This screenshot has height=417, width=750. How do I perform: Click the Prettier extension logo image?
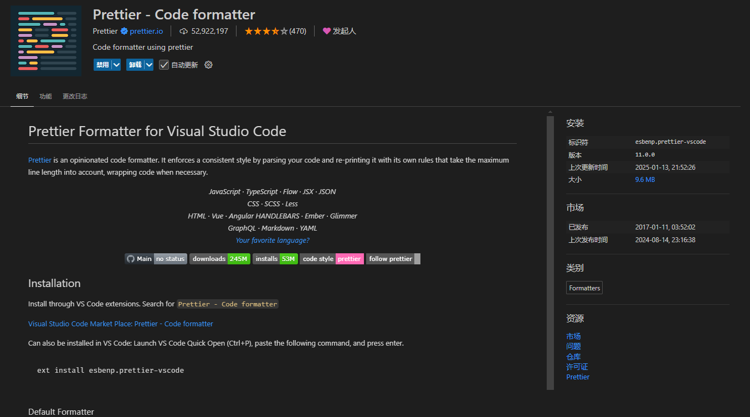(46, 41)
